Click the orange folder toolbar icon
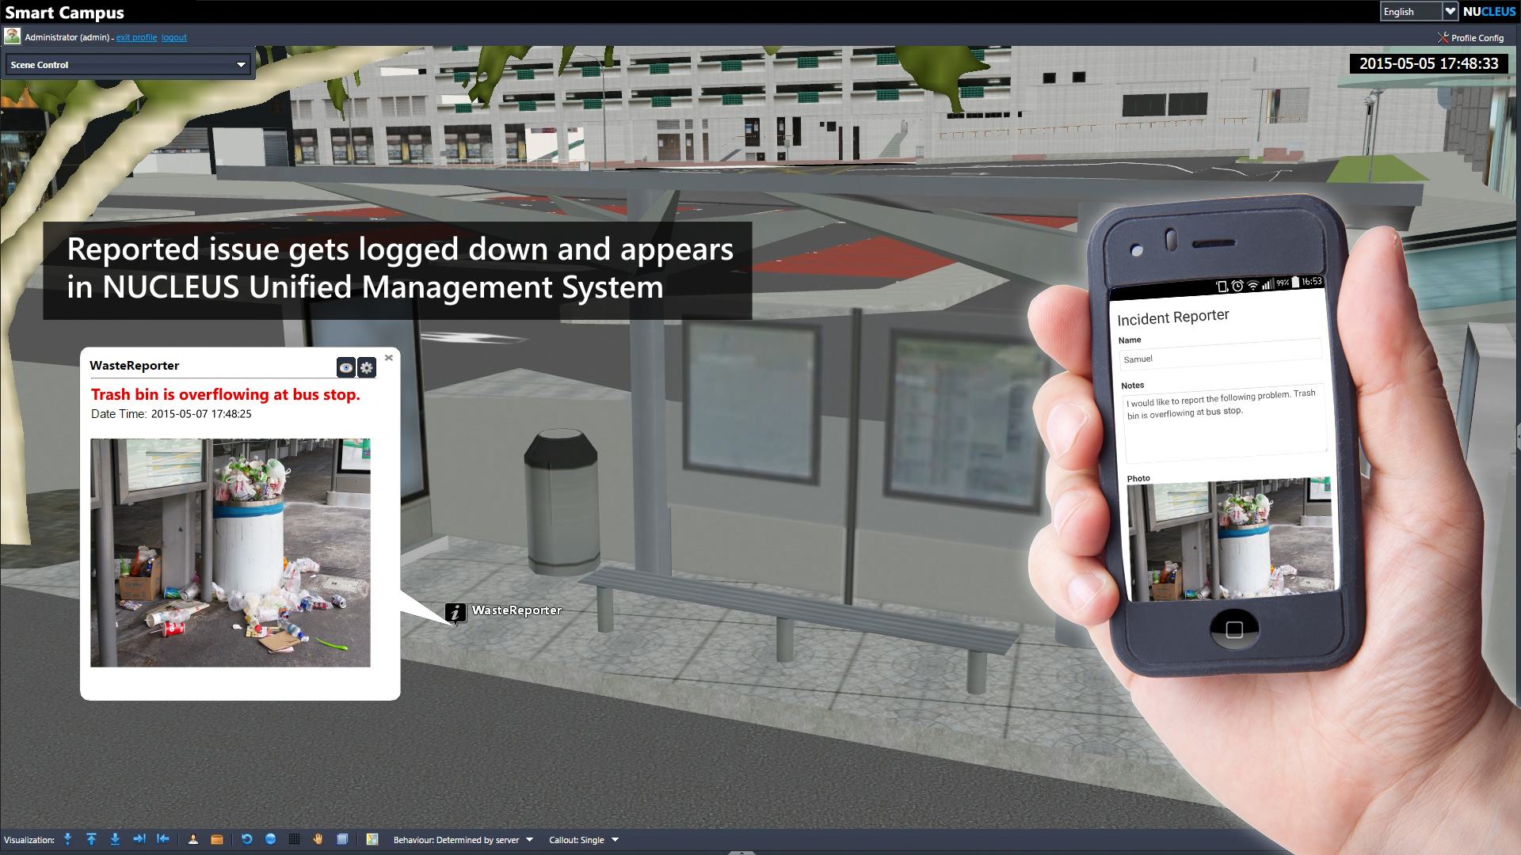 (x=217, y=839)
